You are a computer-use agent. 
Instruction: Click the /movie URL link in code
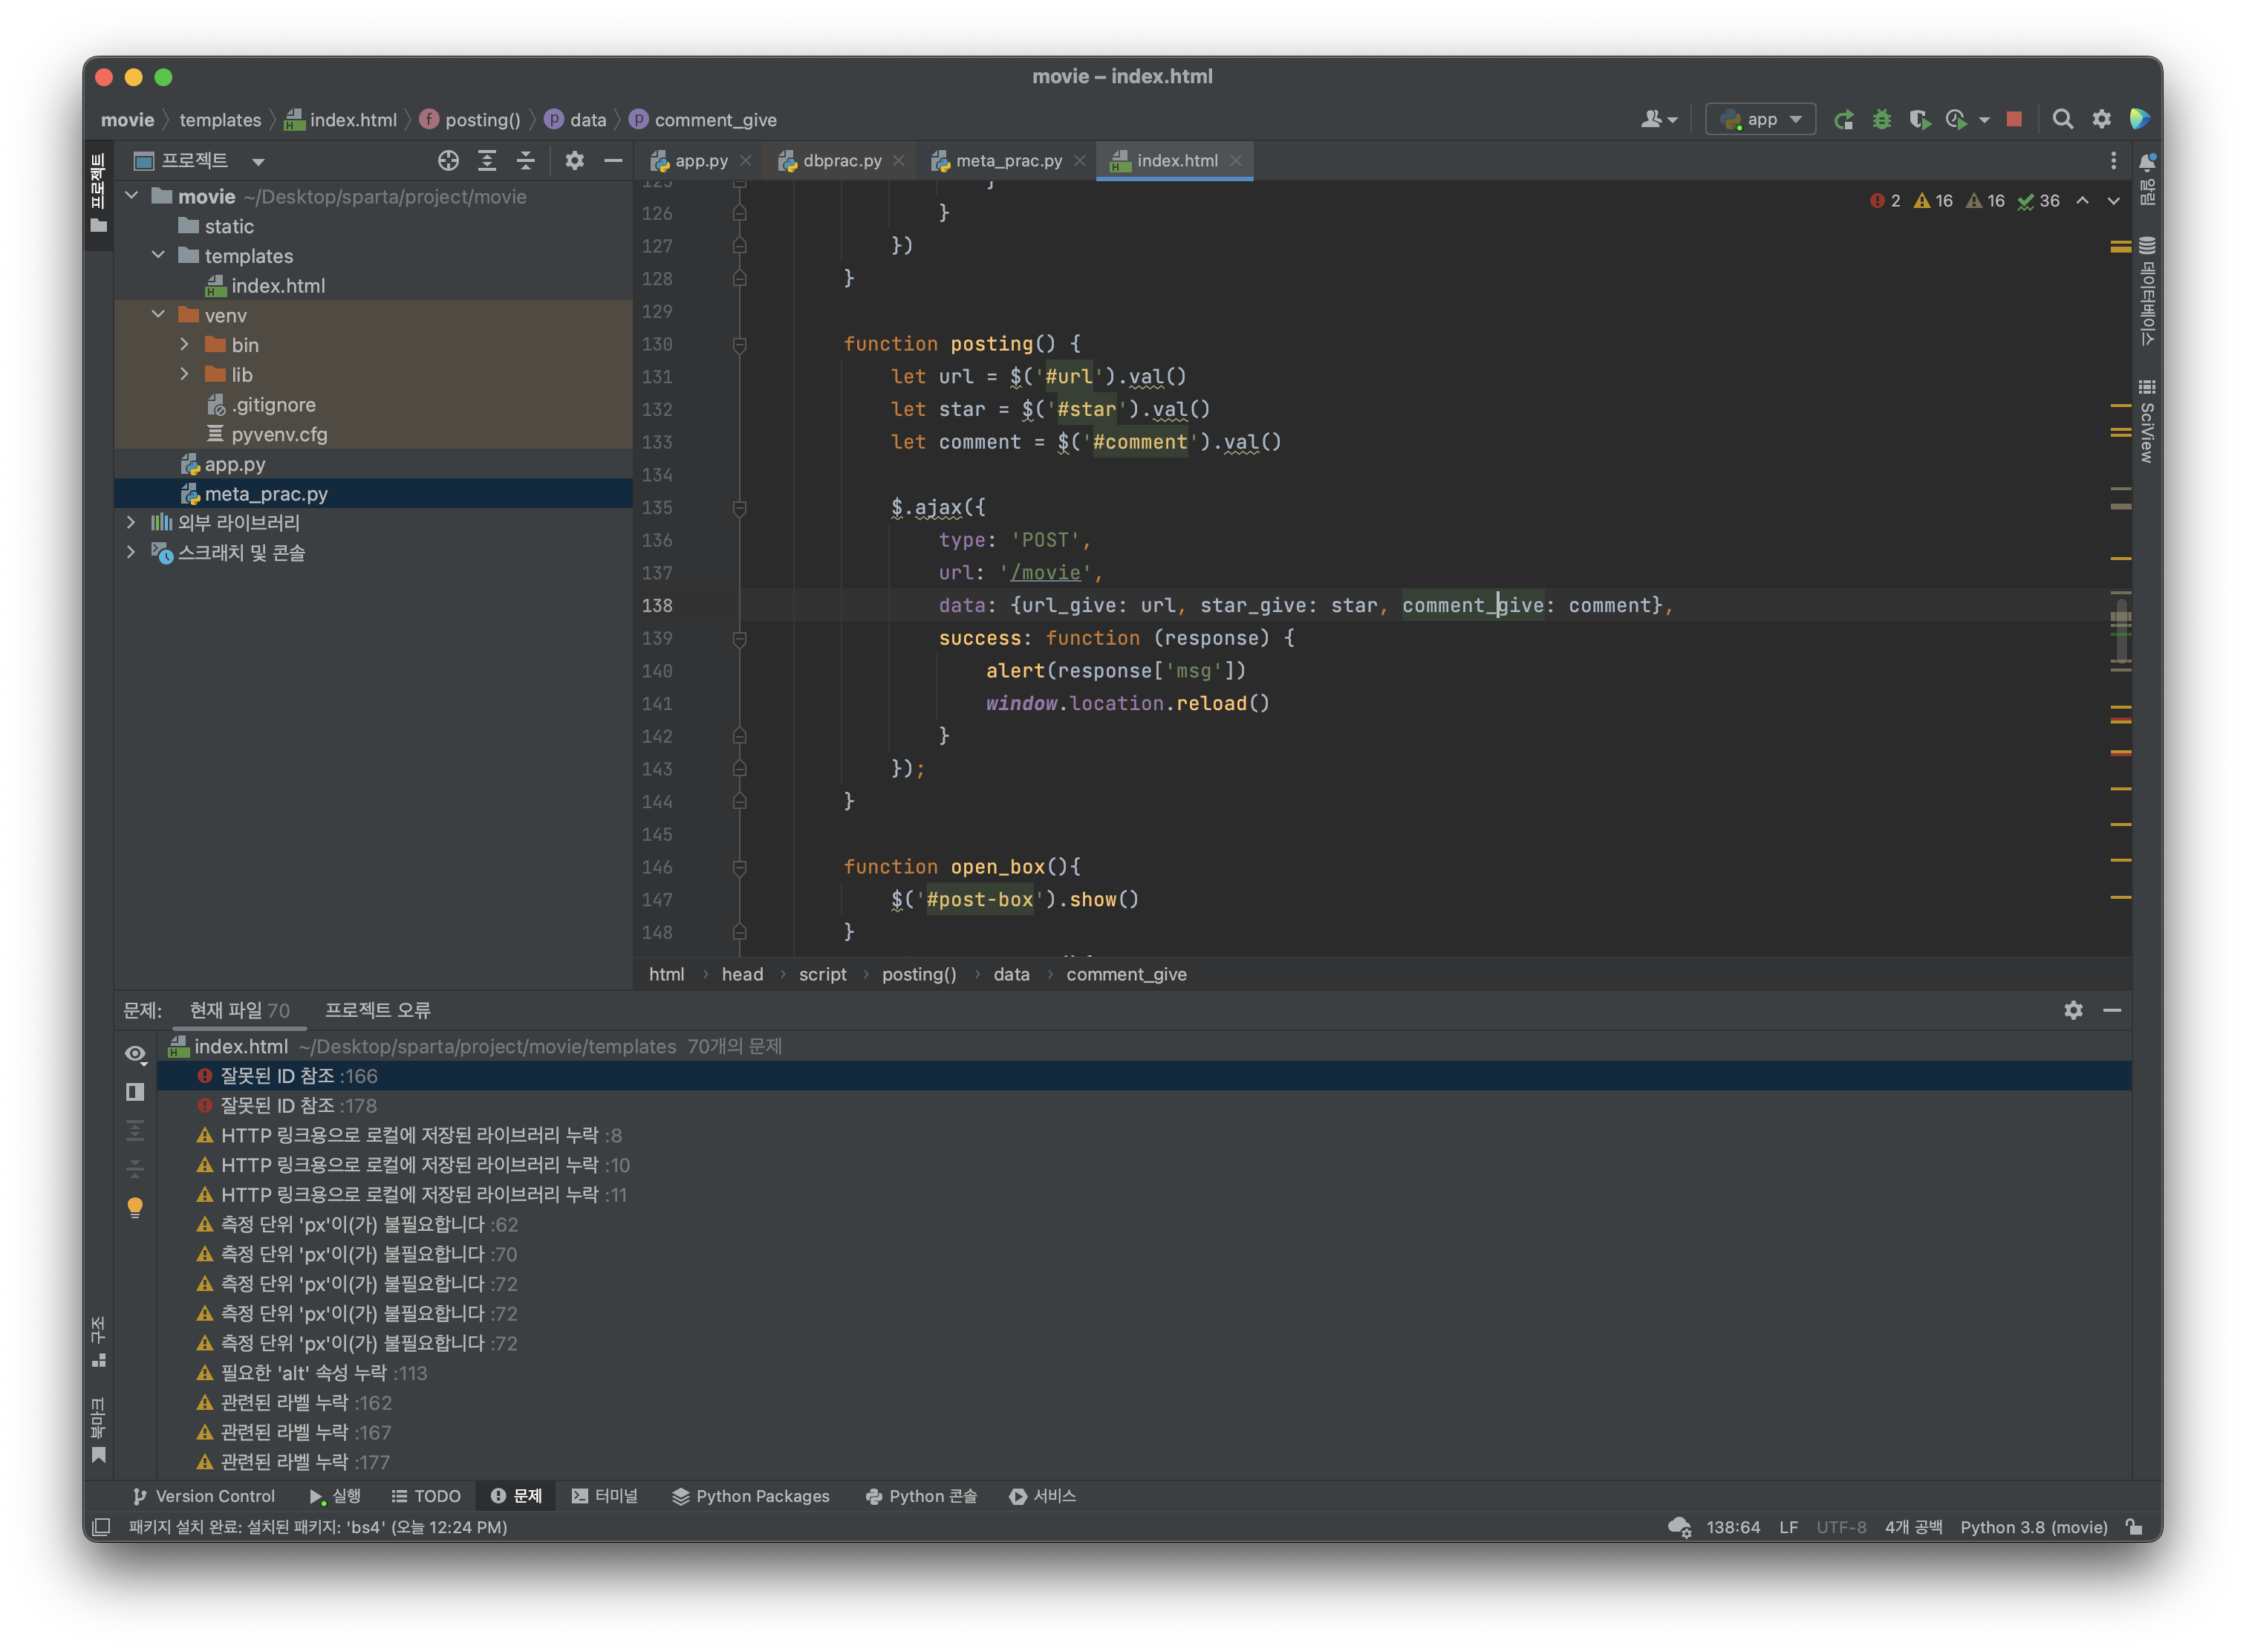coord(1046,573)
